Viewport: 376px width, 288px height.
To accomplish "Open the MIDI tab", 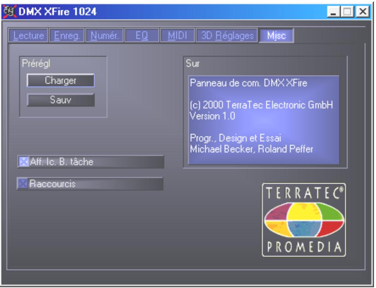I will [177, 35].
